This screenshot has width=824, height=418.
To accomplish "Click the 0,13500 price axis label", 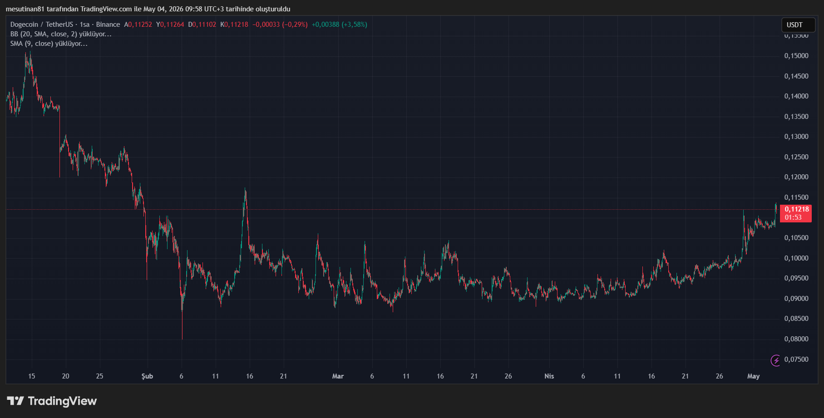I will point(796,117).
